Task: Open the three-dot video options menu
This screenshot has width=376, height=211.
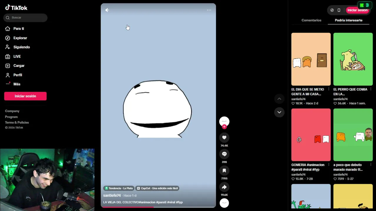Action: pos(209,10)
